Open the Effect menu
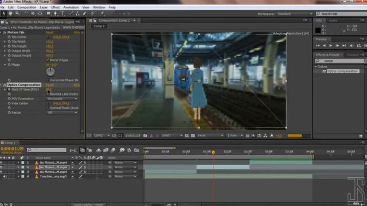The width and height of the screenshot is (367, 206). tap(55, 7)
